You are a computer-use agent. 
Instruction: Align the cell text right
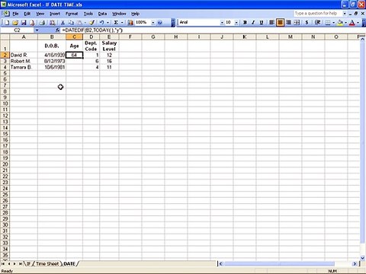[288, 23]
